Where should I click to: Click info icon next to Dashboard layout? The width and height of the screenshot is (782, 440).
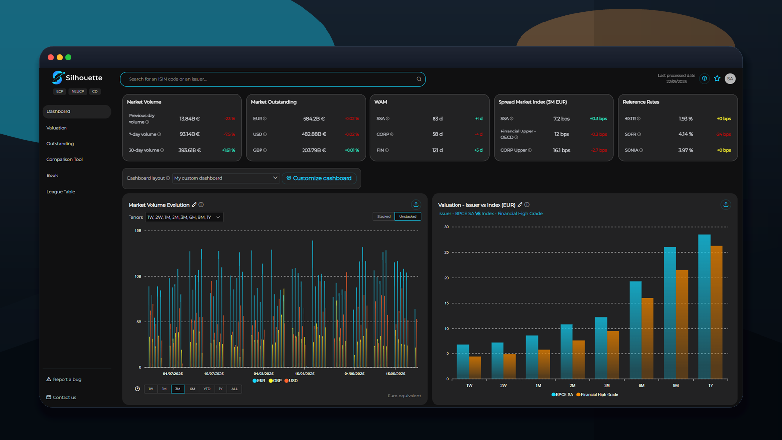pos(168,178)
